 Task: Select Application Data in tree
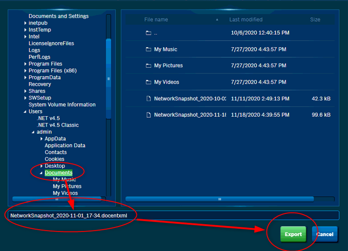click(x=65, y=145)
